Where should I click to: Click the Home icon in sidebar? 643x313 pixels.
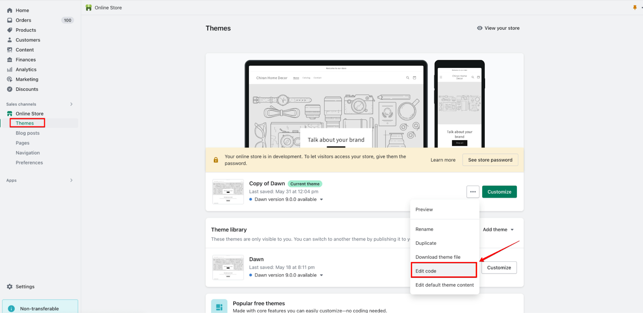click(10, 10)
